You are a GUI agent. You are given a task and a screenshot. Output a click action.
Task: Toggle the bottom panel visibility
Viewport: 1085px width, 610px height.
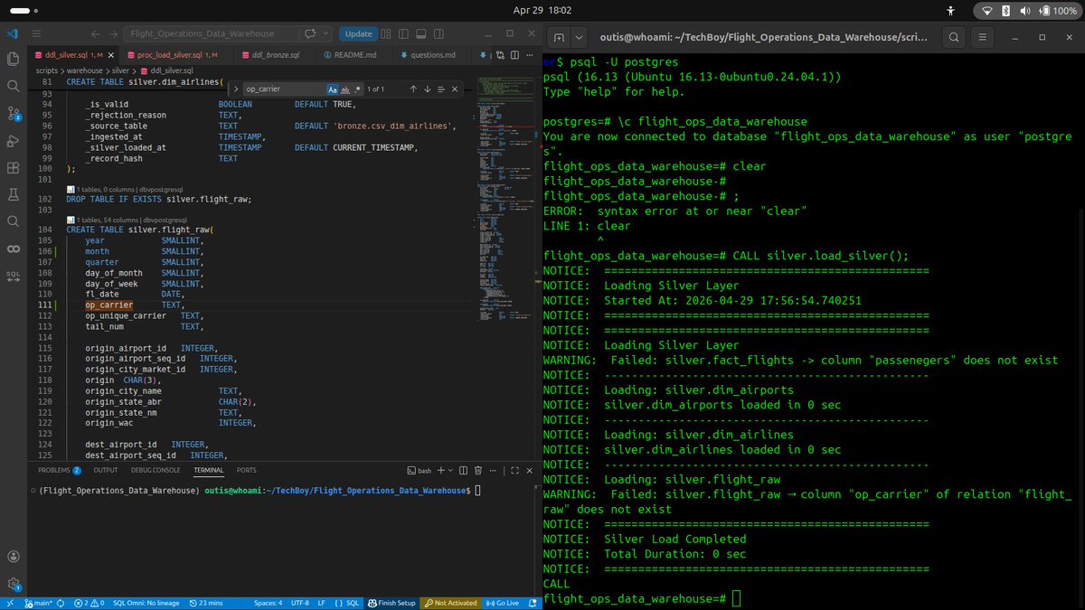pyautogui.click(x=420, y=33)
